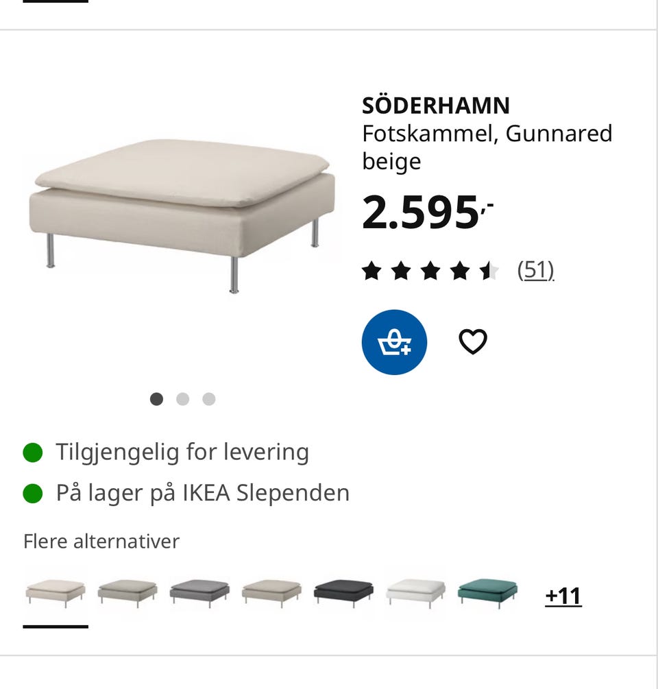Select the first carousel dot
Image resolution: width=658 pixels, height=689 pixels.
click(x=156, y=398)
